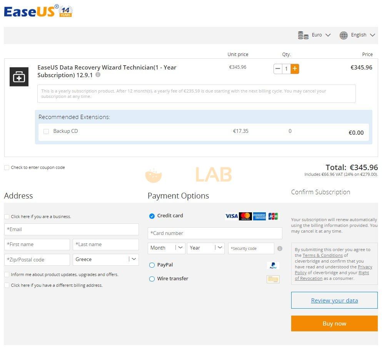Image resolution: width=382 pixels, height=349 pixels.
Task: Enable the coupon code checkbox
Action: pyautogui.click(x=7, y=168)
